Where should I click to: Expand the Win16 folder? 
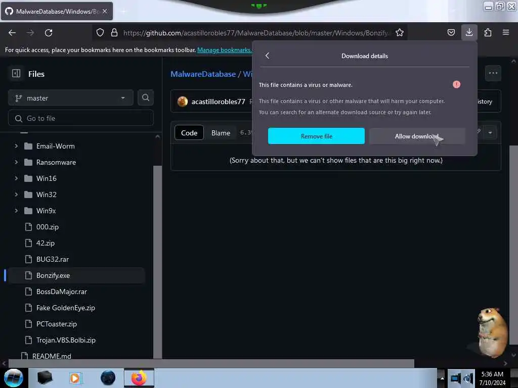(16, 178)
